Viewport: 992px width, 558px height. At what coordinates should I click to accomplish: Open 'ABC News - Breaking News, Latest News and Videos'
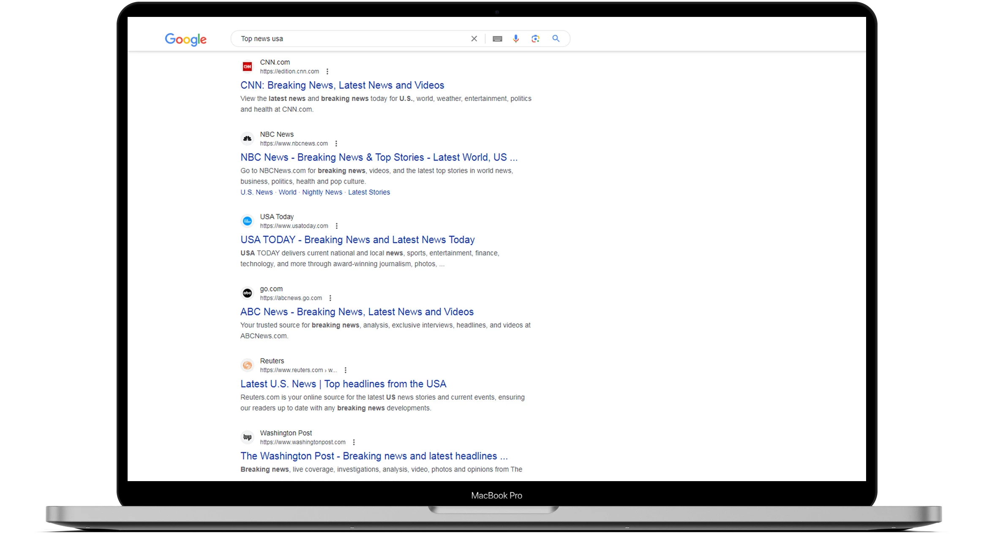coord(357,312)
